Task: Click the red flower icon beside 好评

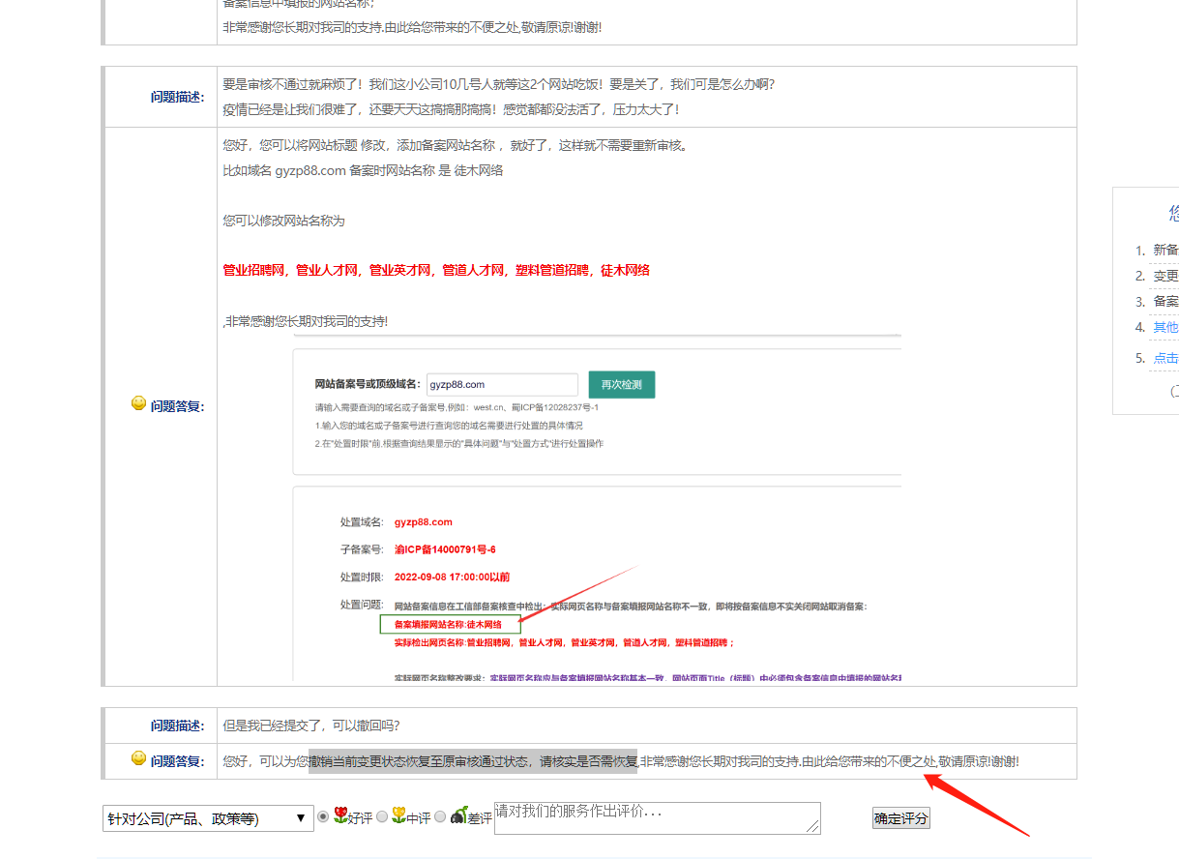Action: coord(340,816)
